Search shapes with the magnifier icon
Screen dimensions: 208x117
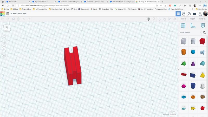click(x=204, y=32)
